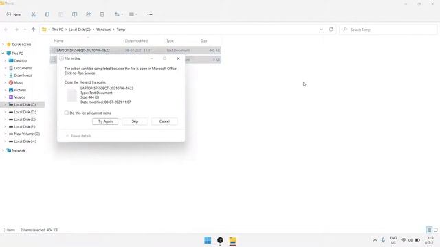Click Local Disk (C:) breadcrumb
The height and width of the screenshot is (247, 440).
[x=80, y=30]
